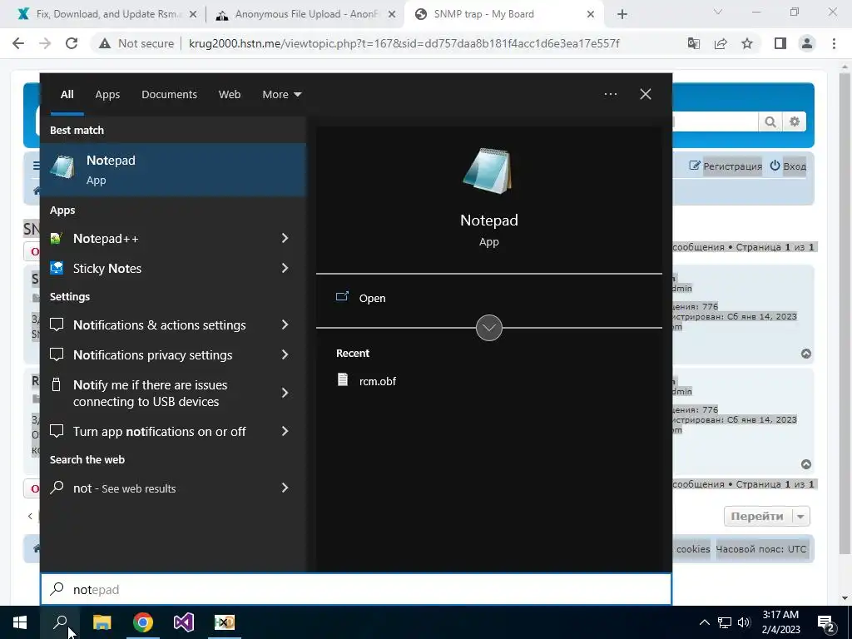This screenshot has width=852, height=639.
Task: Open Notifications & actions settings
Action: pyautogui.click(x=159, y=325)
